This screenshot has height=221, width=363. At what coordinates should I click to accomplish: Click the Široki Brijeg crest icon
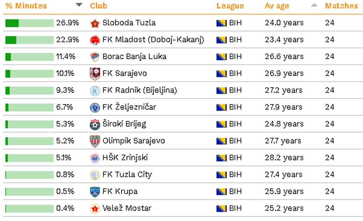pyautogui.click(x=95, y=124)
